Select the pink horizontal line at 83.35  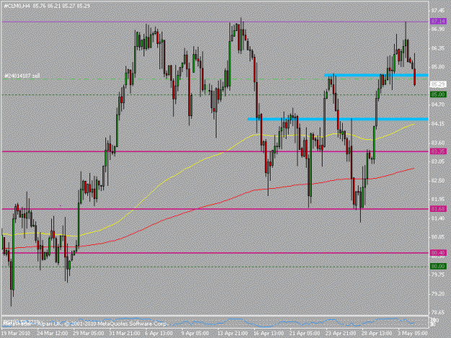[x=215, y=151]
